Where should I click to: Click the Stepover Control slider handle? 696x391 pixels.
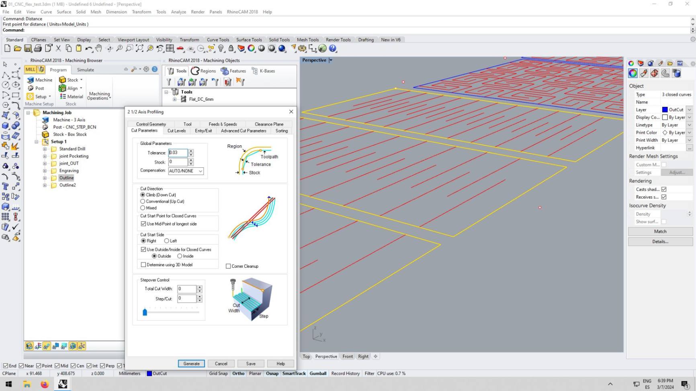[145, 312]
